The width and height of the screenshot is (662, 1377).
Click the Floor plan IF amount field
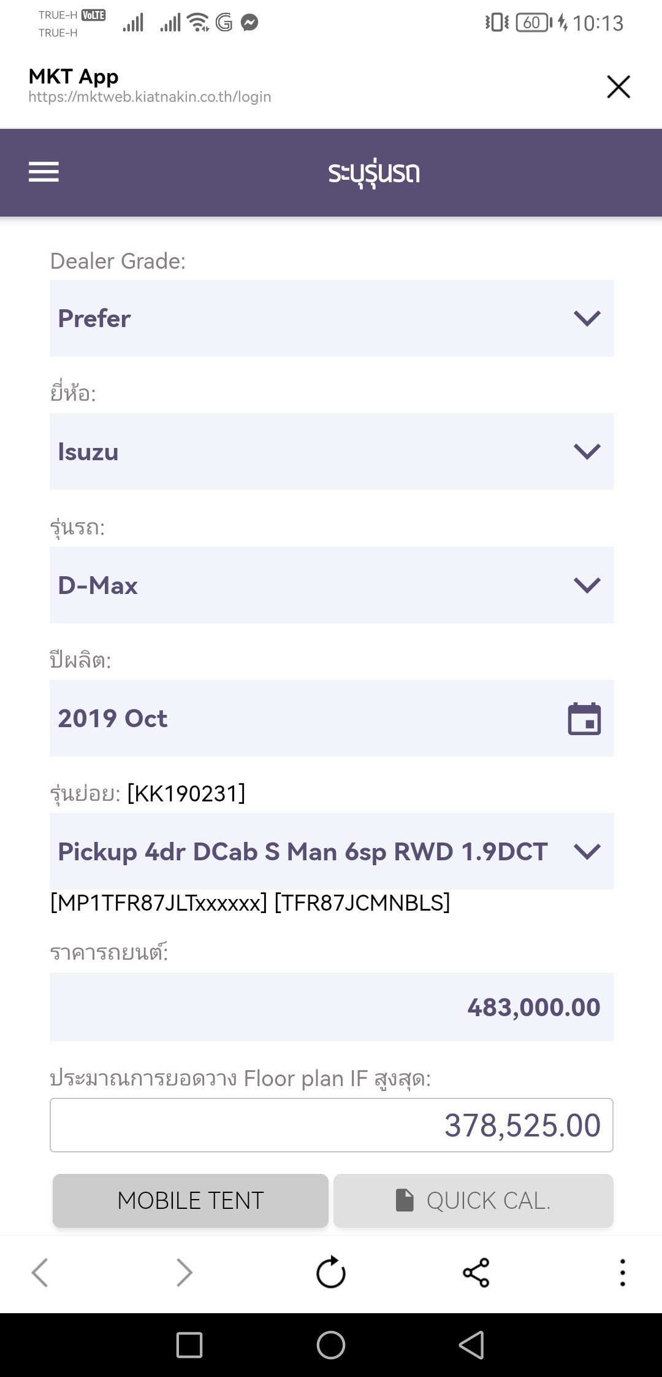(331, 1125)
